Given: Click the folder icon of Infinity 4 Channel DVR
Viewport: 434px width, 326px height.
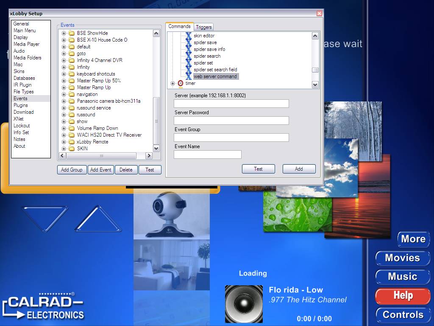Looking at the screenshot, I should pyautogui.click(x=72, y=60).
